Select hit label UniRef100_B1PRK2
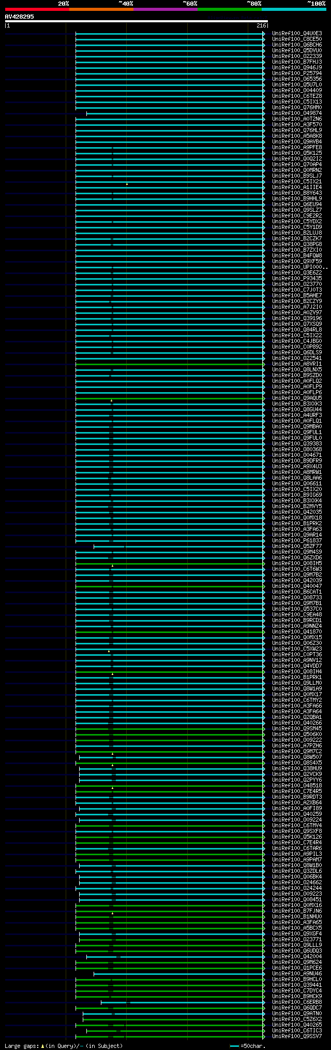Viewport: 331px width, 1050px height. (x=297, y=523)
